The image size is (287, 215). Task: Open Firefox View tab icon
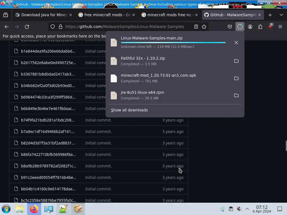[x=6, y=15]
